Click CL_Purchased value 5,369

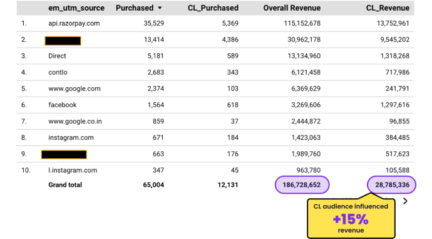click(x=230, y=23)
